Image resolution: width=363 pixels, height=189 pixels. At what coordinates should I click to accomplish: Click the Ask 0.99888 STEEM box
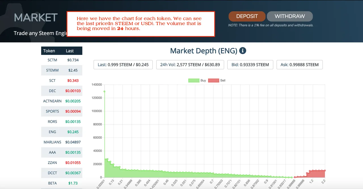click(x=299, y=65)
